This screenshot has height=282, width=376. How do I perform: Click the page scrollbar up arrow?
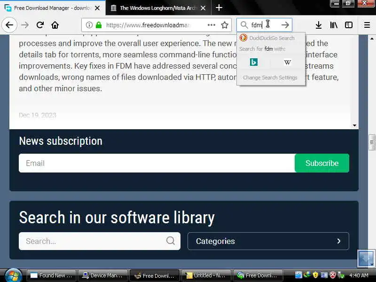click(x=372, y=39)
